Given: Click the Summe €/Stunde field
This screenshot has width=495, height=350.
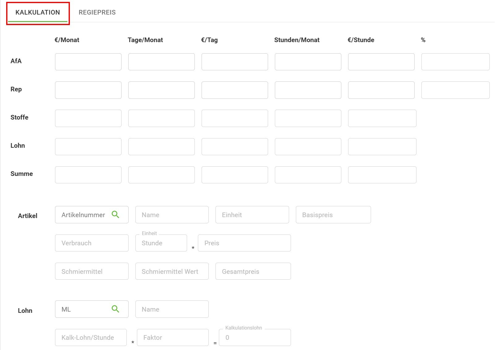Looking at the screenshot, I should 382,175.
